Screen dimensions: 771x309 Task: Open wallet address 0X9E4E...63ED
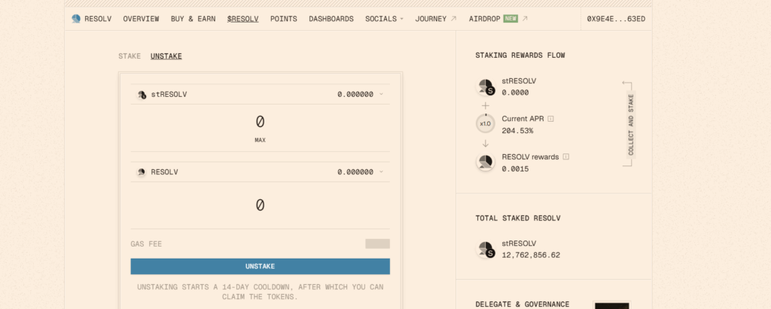[616, 19]
